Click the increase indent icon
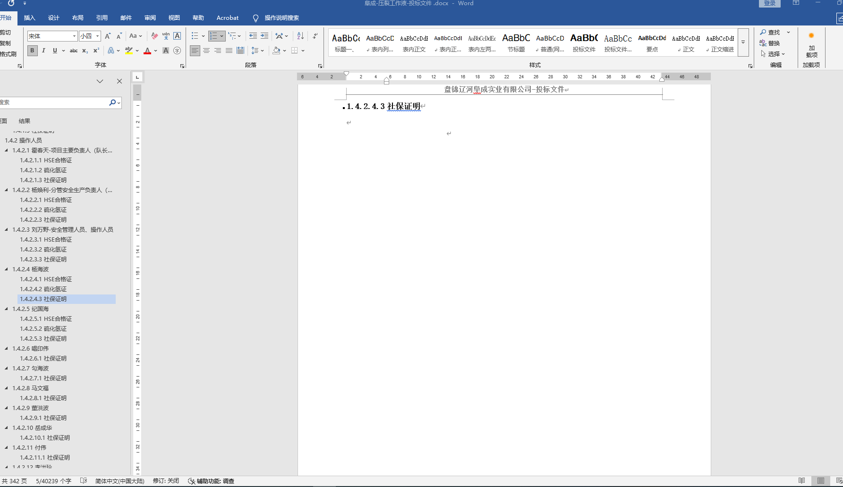 pyautogui.click(x=264, y=36)
